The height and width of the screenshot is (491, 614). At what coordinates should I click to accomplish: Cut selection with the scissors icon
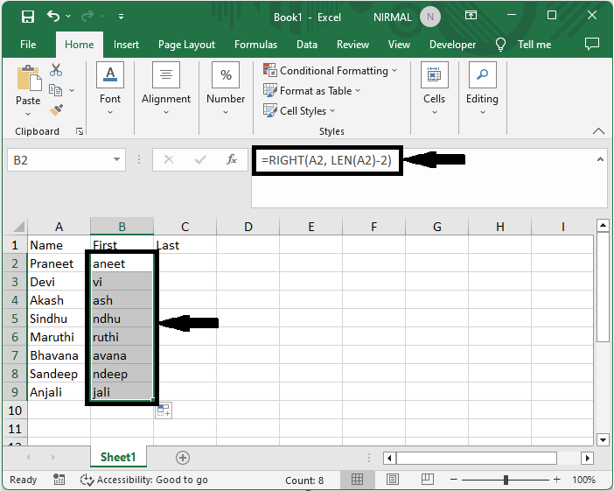(x=56, y=70)
